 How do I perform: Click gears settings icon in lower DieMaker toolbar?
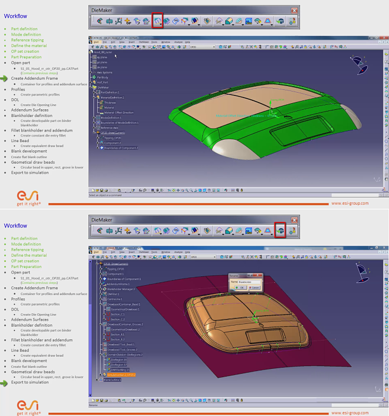(292, 231)
